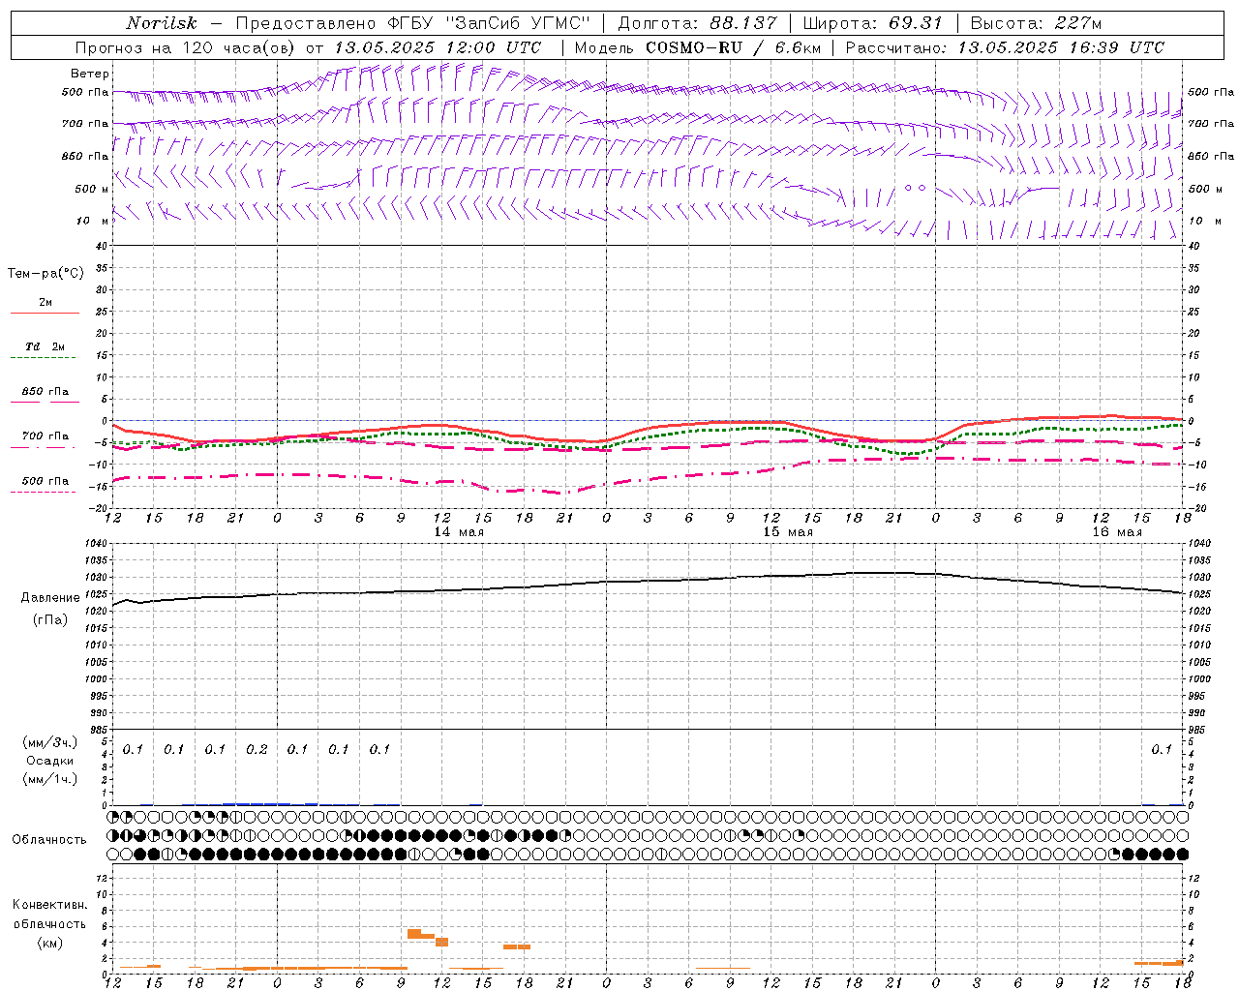The width and height of the screenshot is (1239, 991).
Task: Click the green dashed "Td 2м" legend line
Action: click(x=43, y=358)
